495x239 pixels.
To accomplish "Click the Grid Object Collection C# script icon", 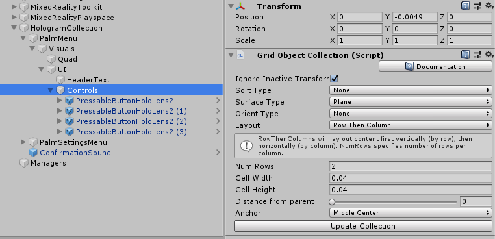I will 240,55.
